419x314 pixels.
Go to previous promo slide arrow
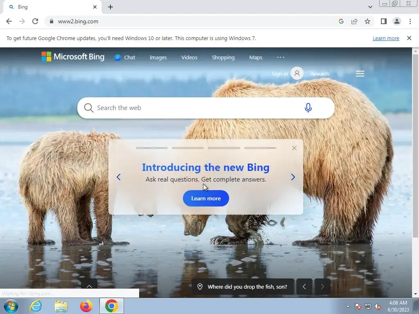coord(118,177)
